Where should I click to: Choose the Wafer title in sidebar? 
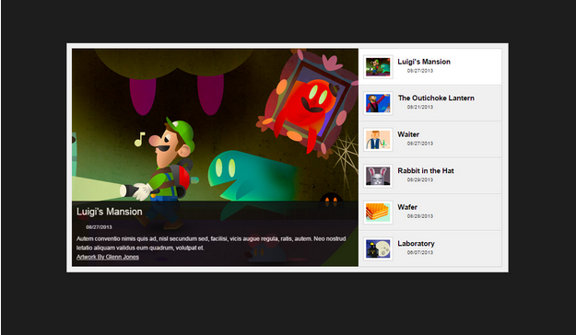pos(407,207)
